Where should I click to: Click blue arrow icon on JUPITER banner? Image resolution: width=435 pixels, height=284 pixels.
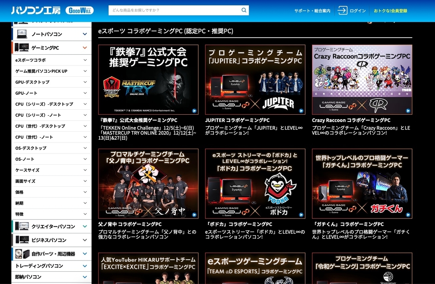point(301,111)
